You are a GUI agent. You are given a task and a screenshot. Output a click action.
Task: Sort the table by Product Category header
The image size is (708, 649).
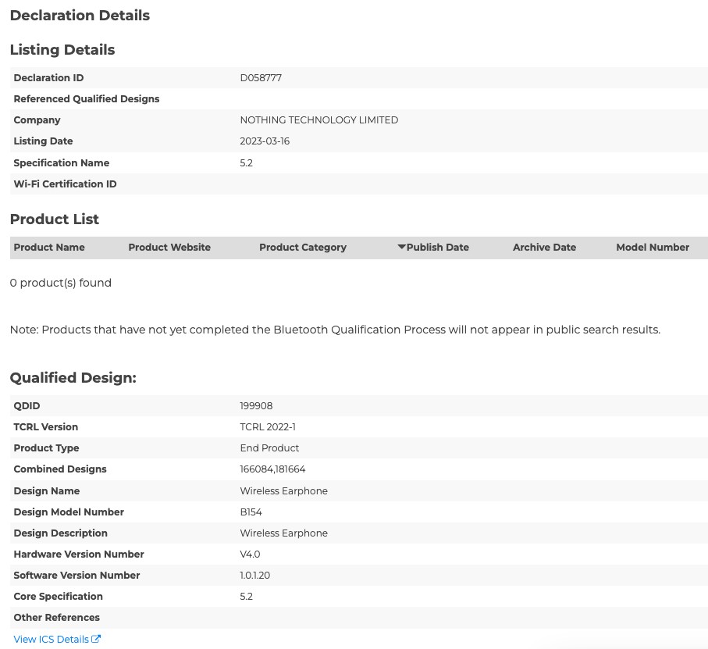tap(303, 248)
